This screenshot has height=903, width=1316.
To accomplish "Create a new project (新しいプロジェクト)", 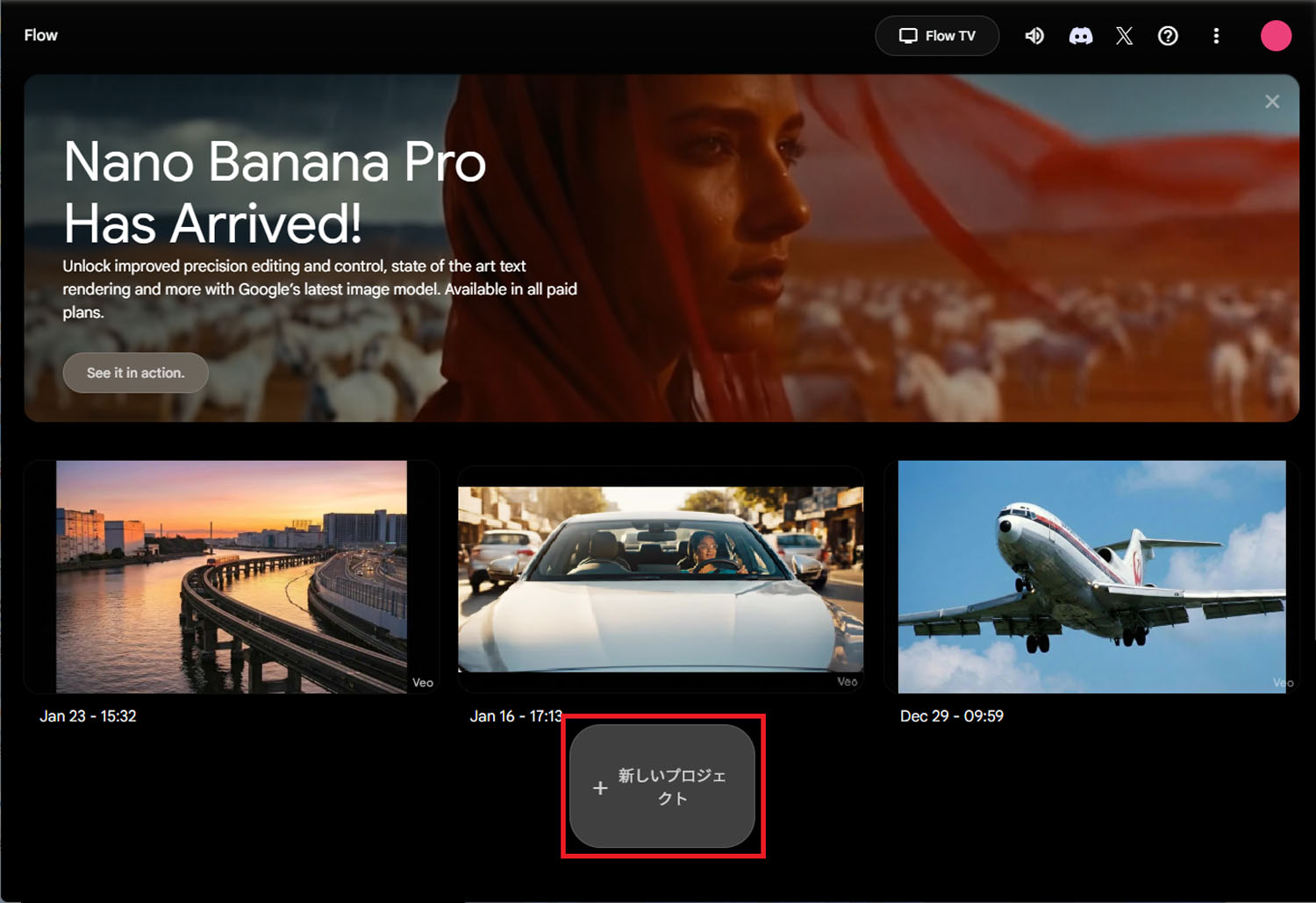I will click(662, 787).
